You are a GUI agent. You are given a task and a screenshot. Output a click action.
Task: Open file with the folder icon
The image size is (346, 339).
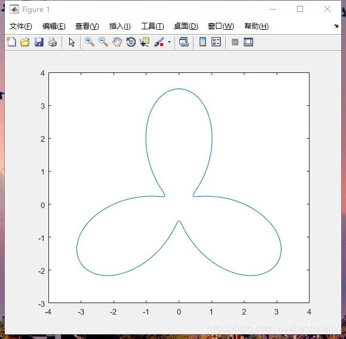[25, 42]
